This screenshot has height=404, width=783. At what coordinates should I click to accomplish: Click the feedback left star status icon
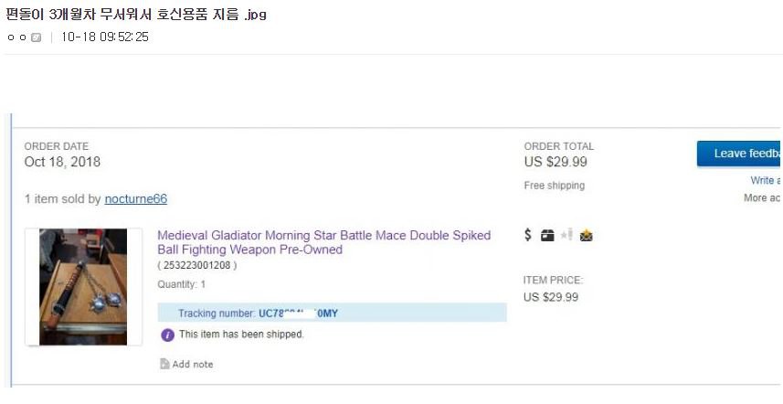[566, 235]
